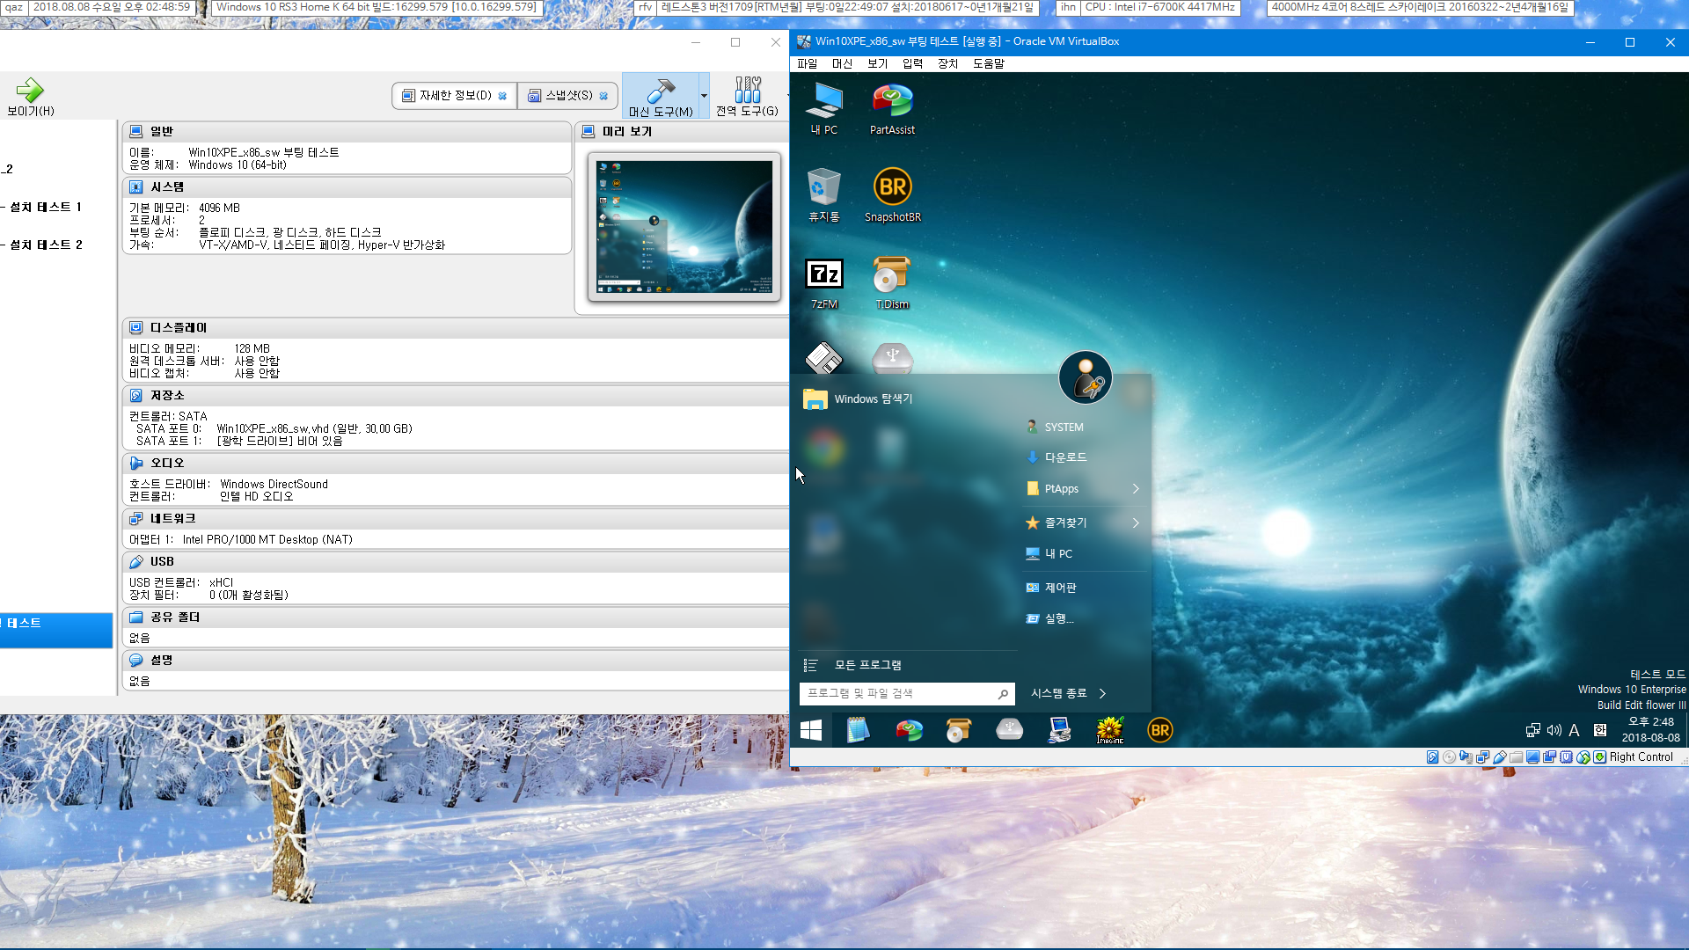Screen dimensions: 1689x950
Task: Click the keyboard capture green arrow indicator
Action: [x=1599, y=757]
